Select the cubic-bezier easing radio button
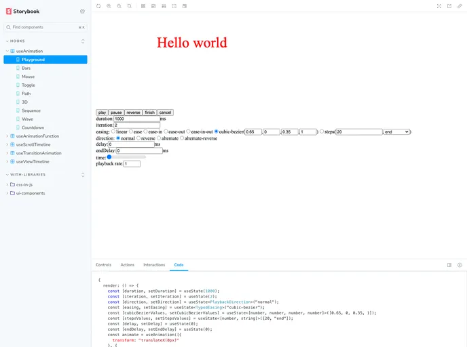467x347 pixels. click(217, 131)
